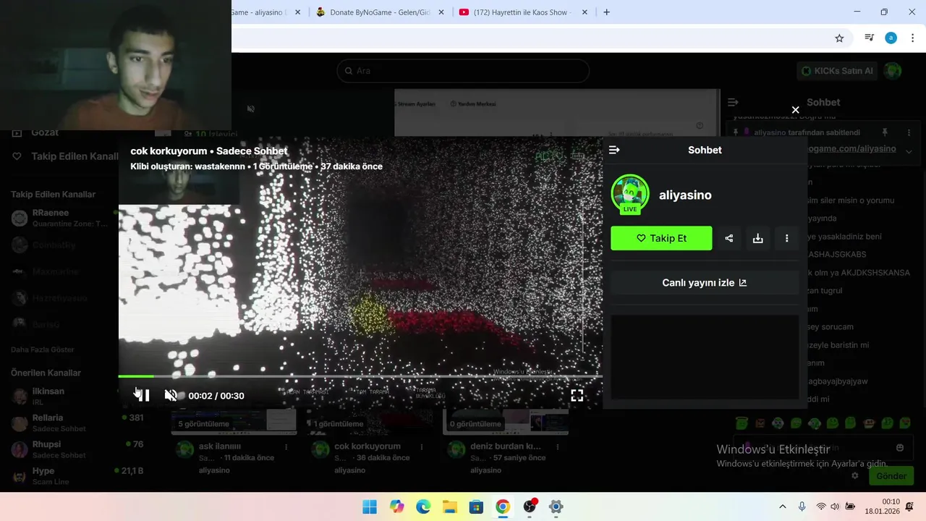Image resolution: width=926 pixels, height=521 pixels.
Task: Open Hype recommended channel
Action: [76, 476]
